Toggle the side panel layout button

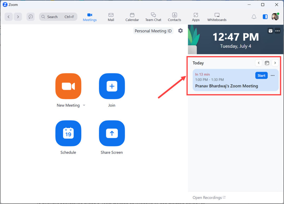[265, 17]
